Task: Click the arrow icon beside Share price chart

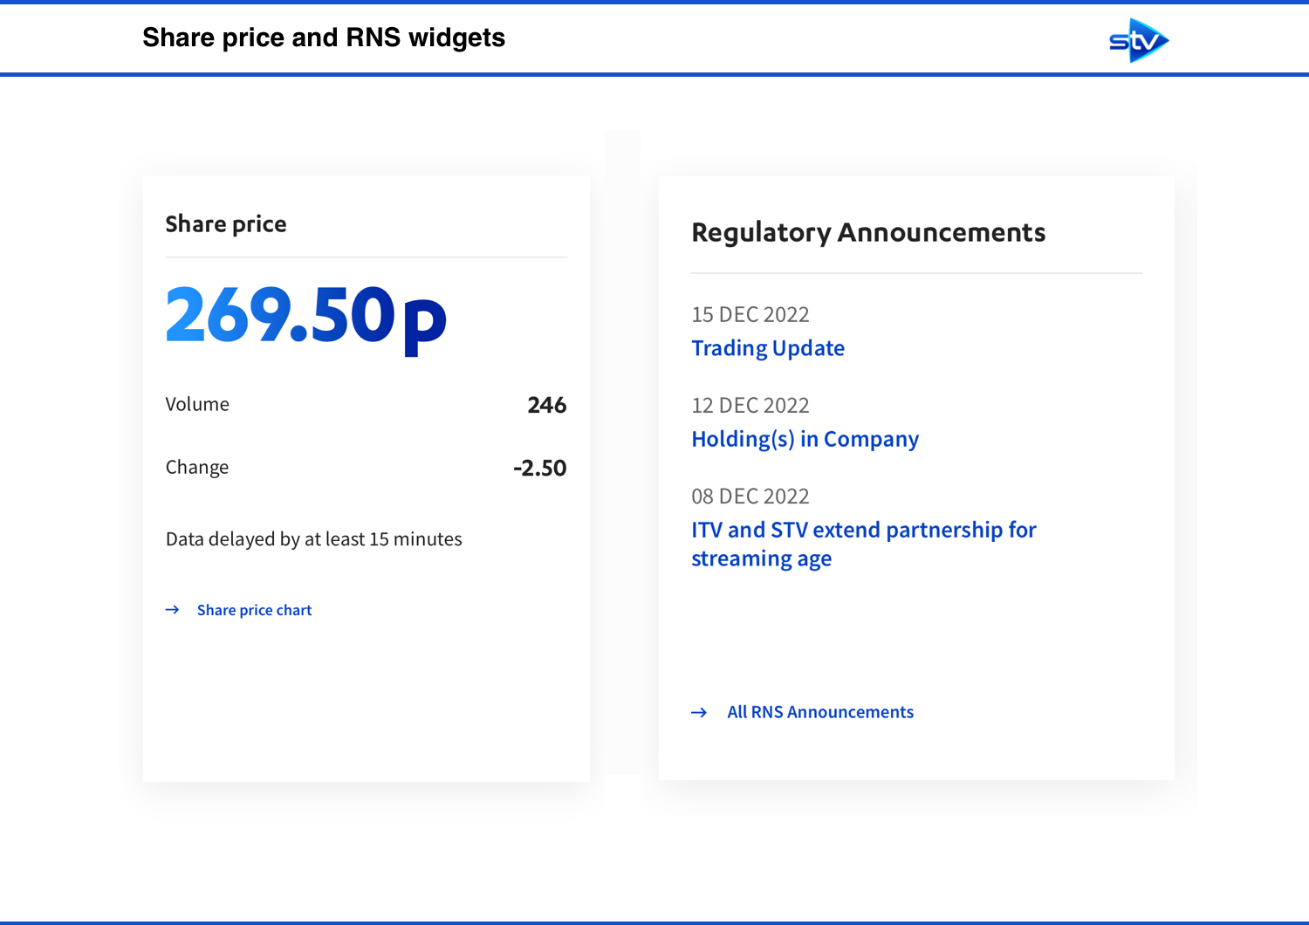Action: pyautogui.click(x=173, y=610)
